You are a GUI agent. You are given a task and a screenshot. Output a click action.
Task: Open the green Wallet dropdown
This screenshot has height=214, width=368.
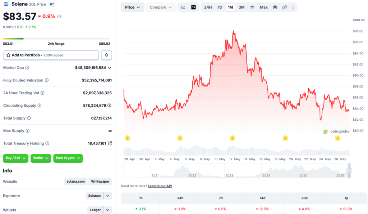click(41, 158)
